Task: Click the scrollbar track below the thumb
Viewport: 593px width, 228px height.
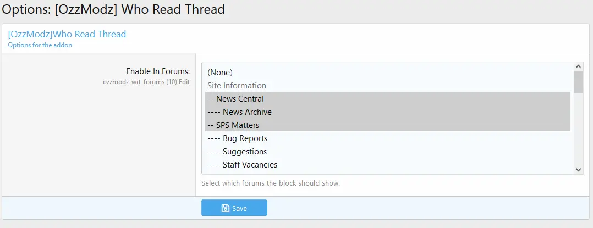Action: click(578, 132)
